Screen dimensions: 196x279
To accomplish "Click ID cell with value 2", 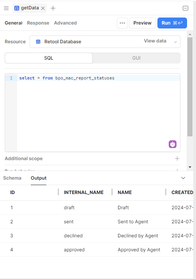I will (12, 222).
